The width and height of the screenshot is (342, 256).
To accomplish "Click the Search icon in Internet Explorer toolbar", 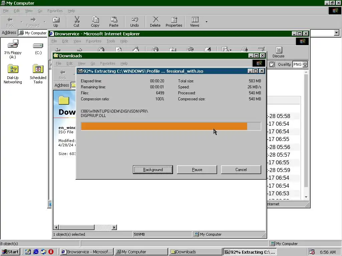I will (155, 50).
